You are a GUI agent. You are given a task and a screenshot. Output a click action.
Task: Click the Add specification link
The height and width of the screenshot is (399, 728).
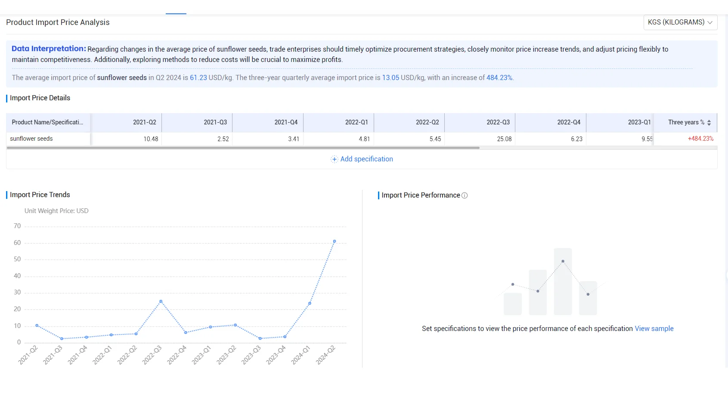[x=366, y=159]
